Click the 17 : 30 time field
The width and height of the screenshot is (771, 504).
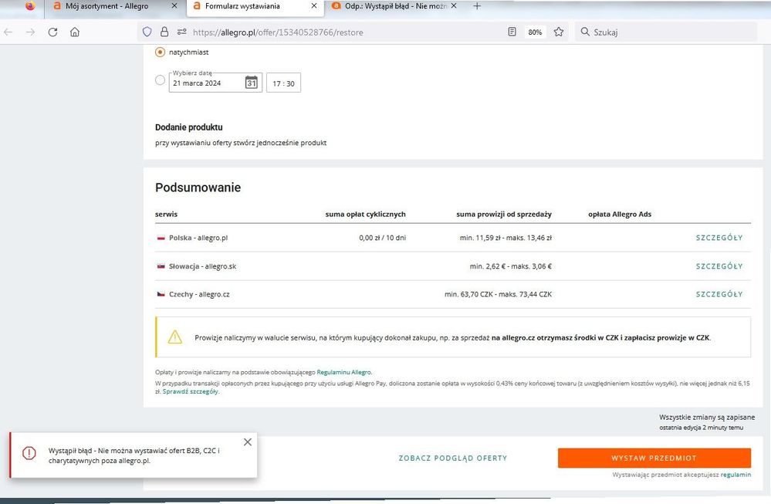pyautogui.click(x=283, y=83)
